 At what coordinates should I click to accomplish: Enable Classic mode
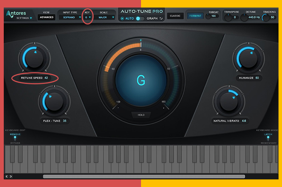point(175,16)
